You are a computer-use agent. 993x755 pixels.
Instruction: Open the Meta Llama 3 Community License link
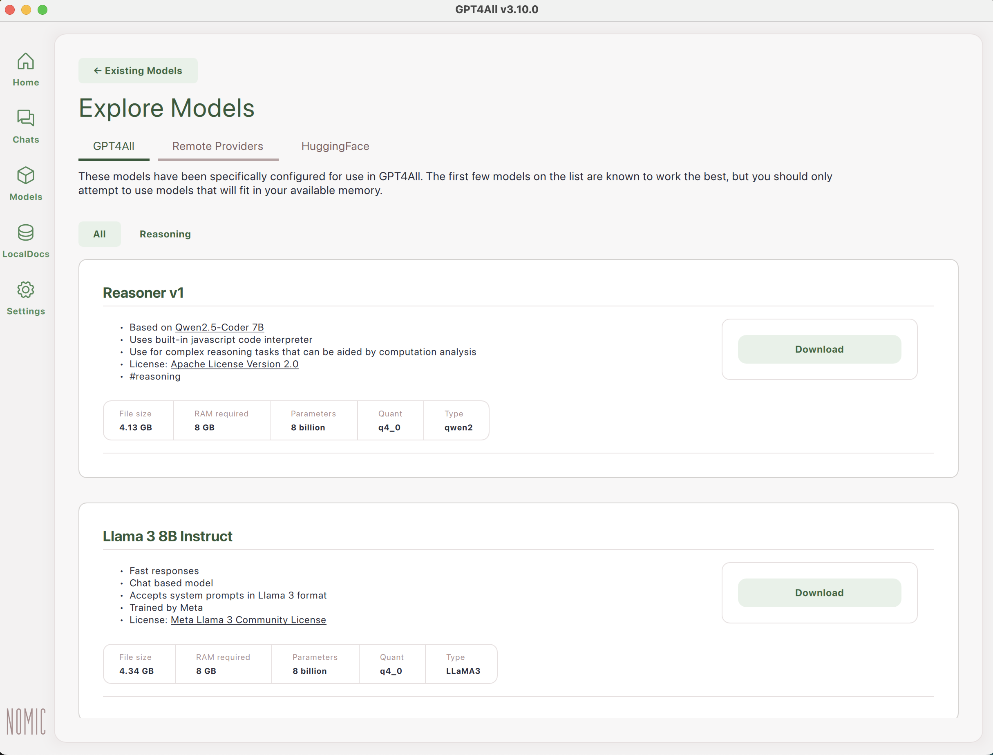pyautogui.click(x=248, y=620)
